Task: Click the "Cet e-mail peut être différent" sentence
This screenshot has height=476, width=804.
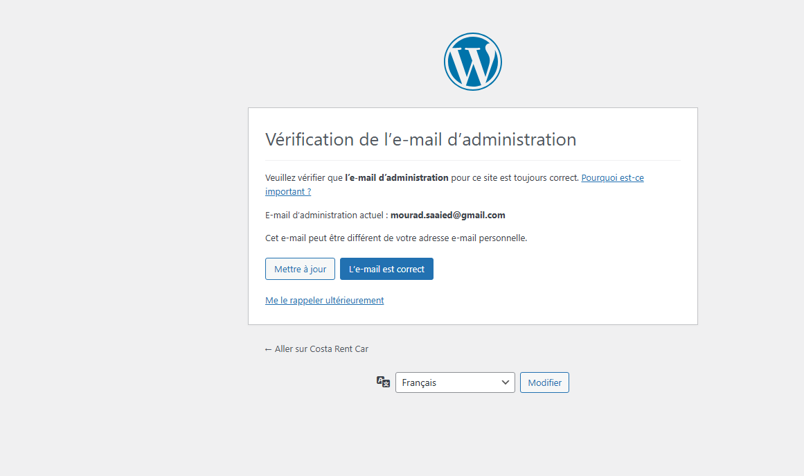Action: point(396,238)
